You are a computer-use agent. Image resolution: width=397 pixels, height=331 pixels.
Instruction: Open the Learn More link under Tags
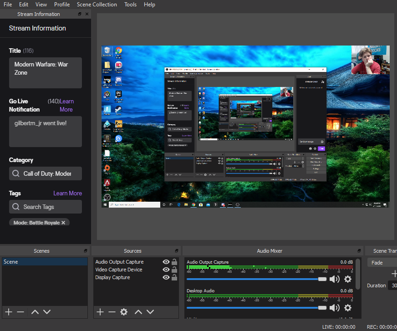67,193
